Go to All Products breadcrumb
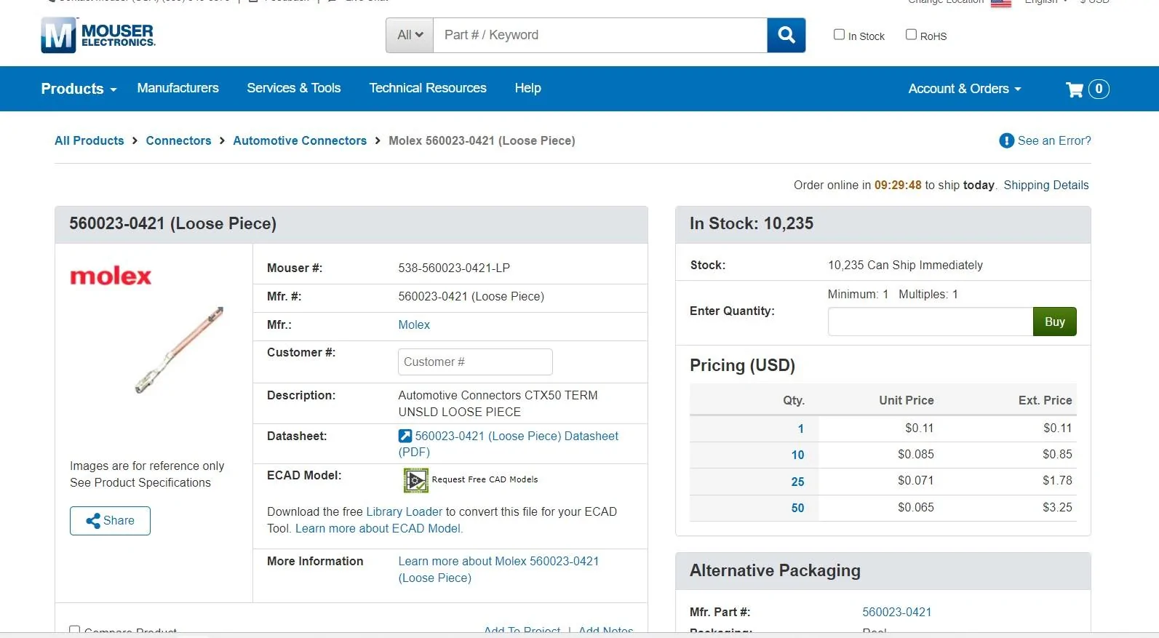 pos(89,141)
